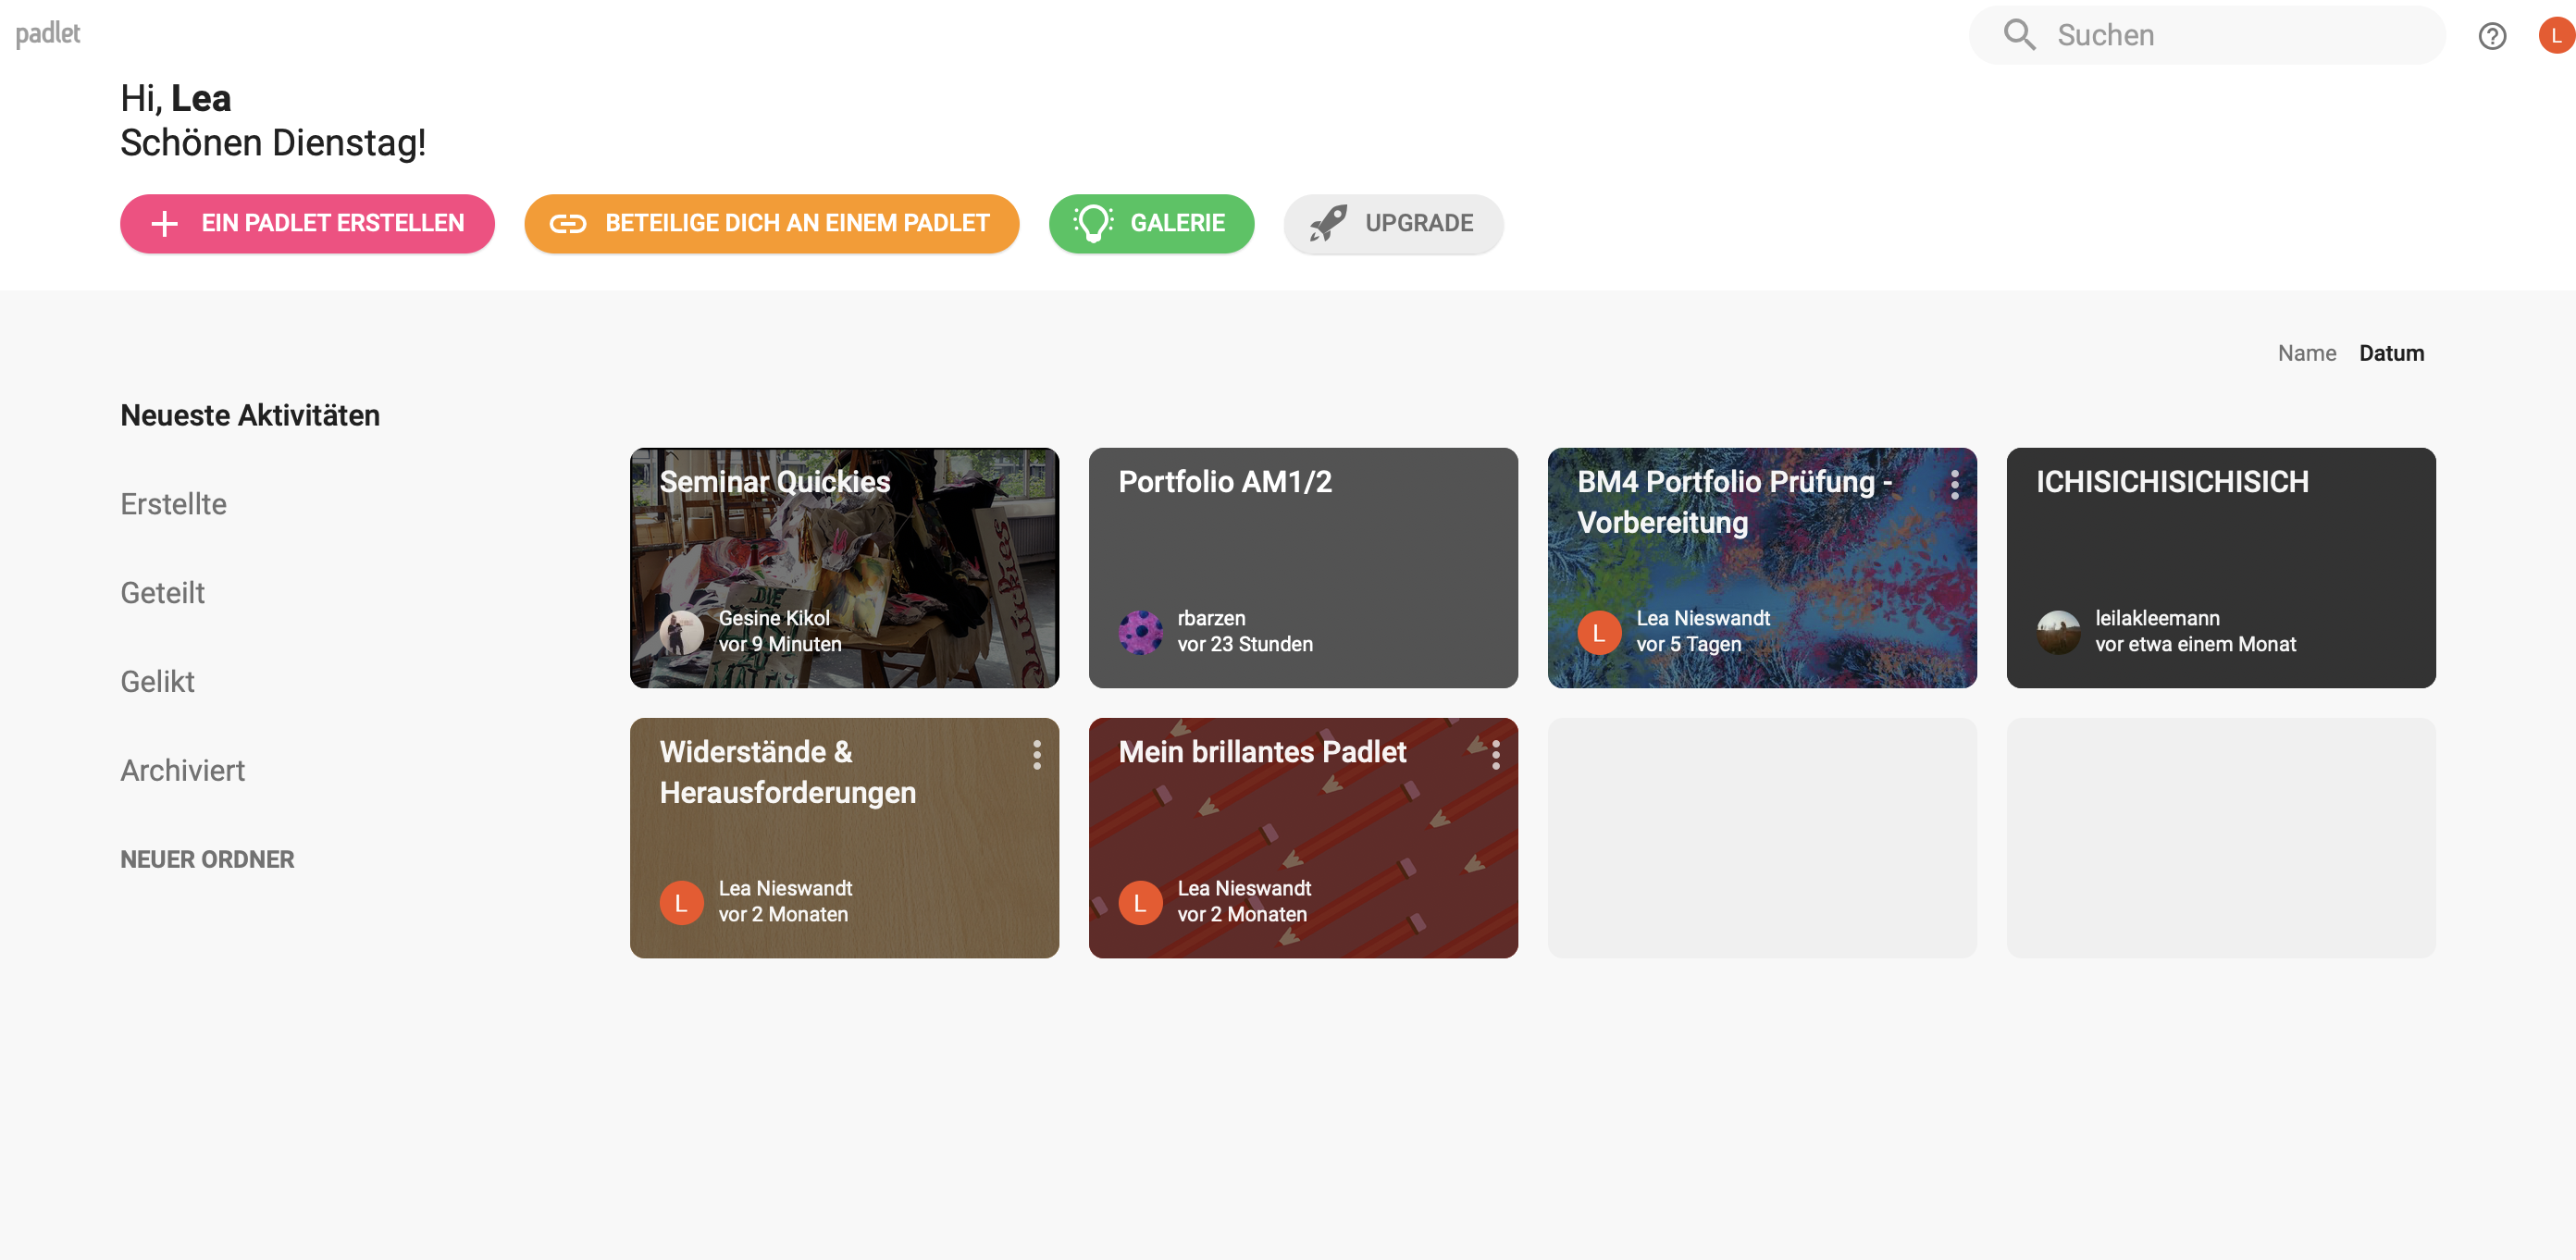Click the link icon on Beteilige button
Viewport: 2576px width, 1260px height.
pyautogui.click(x=567, y=223)
